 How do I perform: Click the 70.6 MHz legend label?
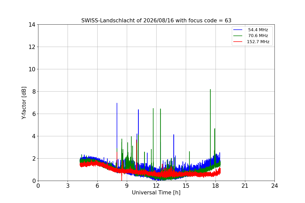[x=258, y=36]
